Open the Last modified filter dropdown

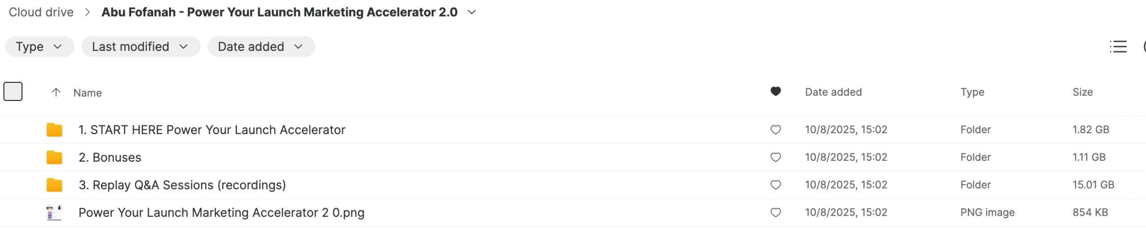point(140,46)
